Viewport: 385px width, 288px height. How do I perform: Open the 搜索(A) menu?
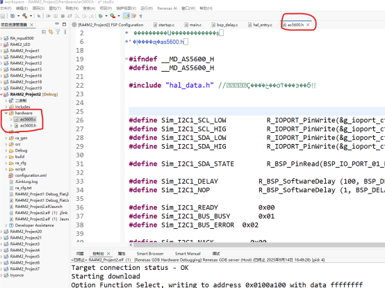(89, 8)
